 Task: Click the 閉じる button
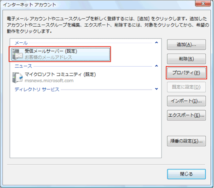click(x=186, y=174)
